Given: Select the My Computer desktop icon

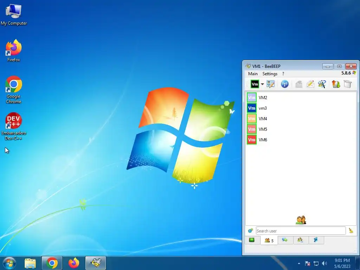Looking at the screenshot, I should coord(14,15).
